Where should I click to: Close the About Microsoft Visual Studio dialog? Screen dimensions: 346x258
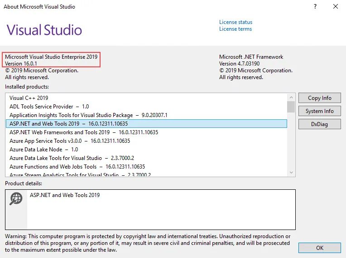[x=336, y=7]
